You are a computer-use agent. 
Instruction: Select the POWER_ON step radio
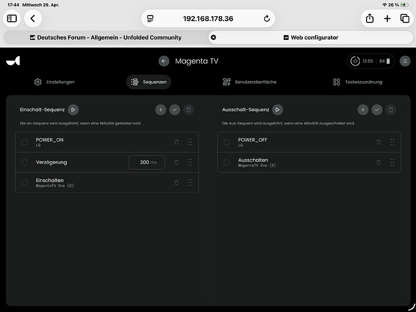24,142
